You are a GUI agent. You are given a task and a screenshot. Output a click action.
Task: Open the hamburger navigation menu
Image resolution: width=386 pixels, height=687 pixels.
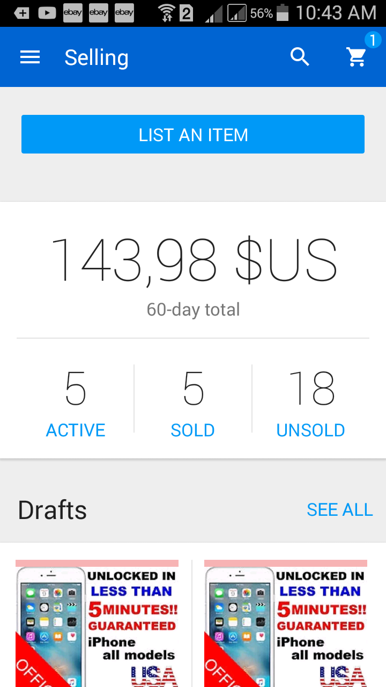click(x=30, y=57)
